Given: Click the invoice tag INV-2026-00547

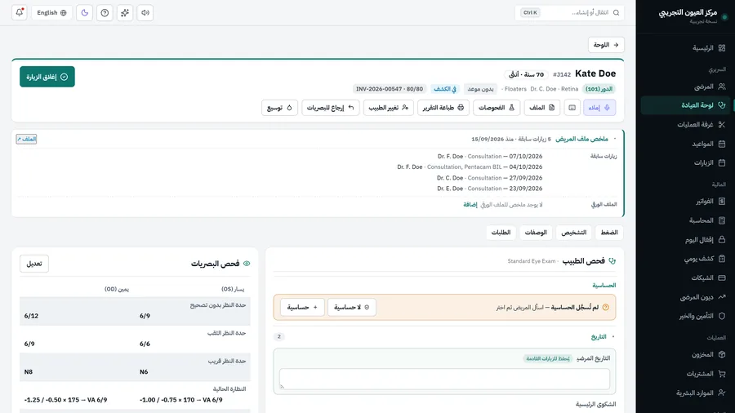Looking at the screenshot, I should [x=390, y=89].
